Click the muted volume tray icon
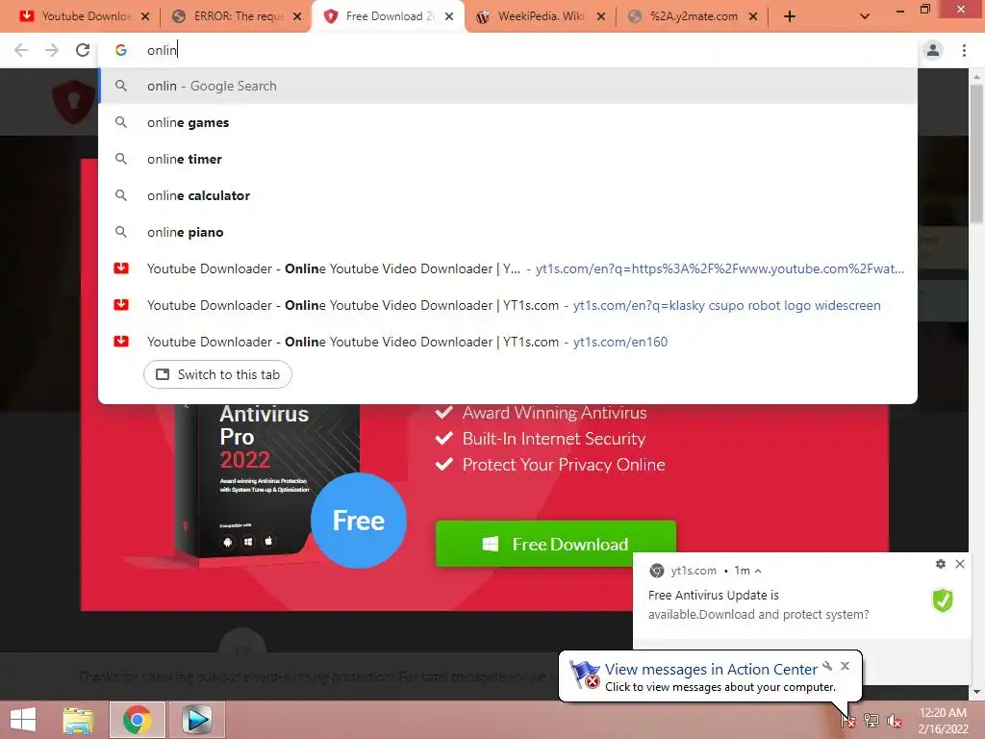The image size is (985, 739). 894,721
